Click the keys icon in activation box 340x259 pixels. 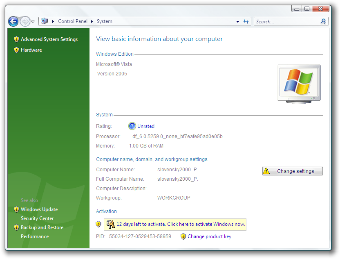(111, 224)
